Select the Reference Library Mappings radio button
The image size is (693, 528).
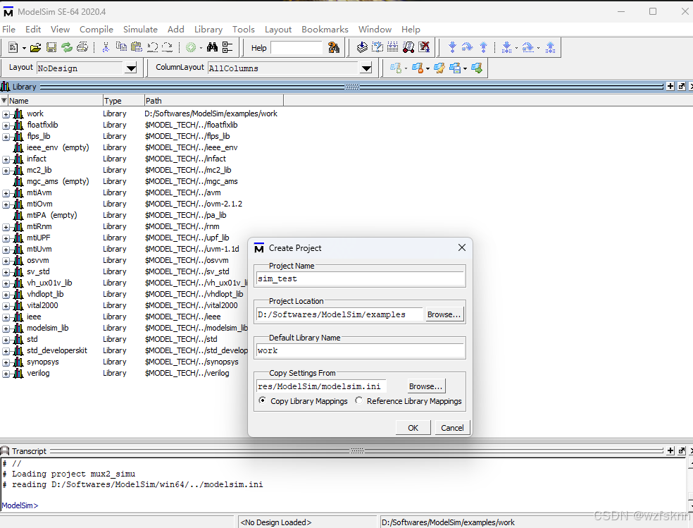pos(359,400)
